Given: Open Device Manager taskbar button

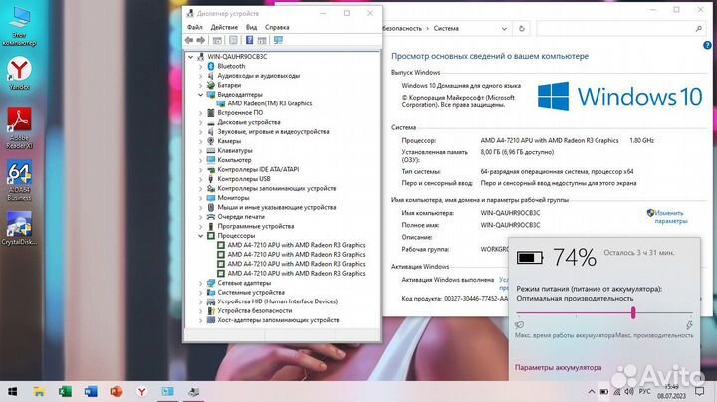Looking at the screenshot, I should click(193, 391).
